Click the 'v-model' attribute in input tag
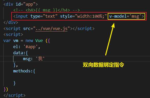Screen dimensions: 150x98 [x=118, y=16]
